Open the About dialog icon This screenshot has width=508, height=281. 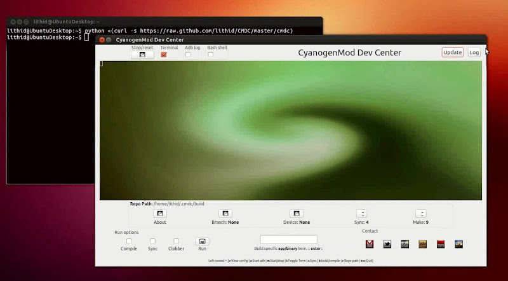(160, 214)
